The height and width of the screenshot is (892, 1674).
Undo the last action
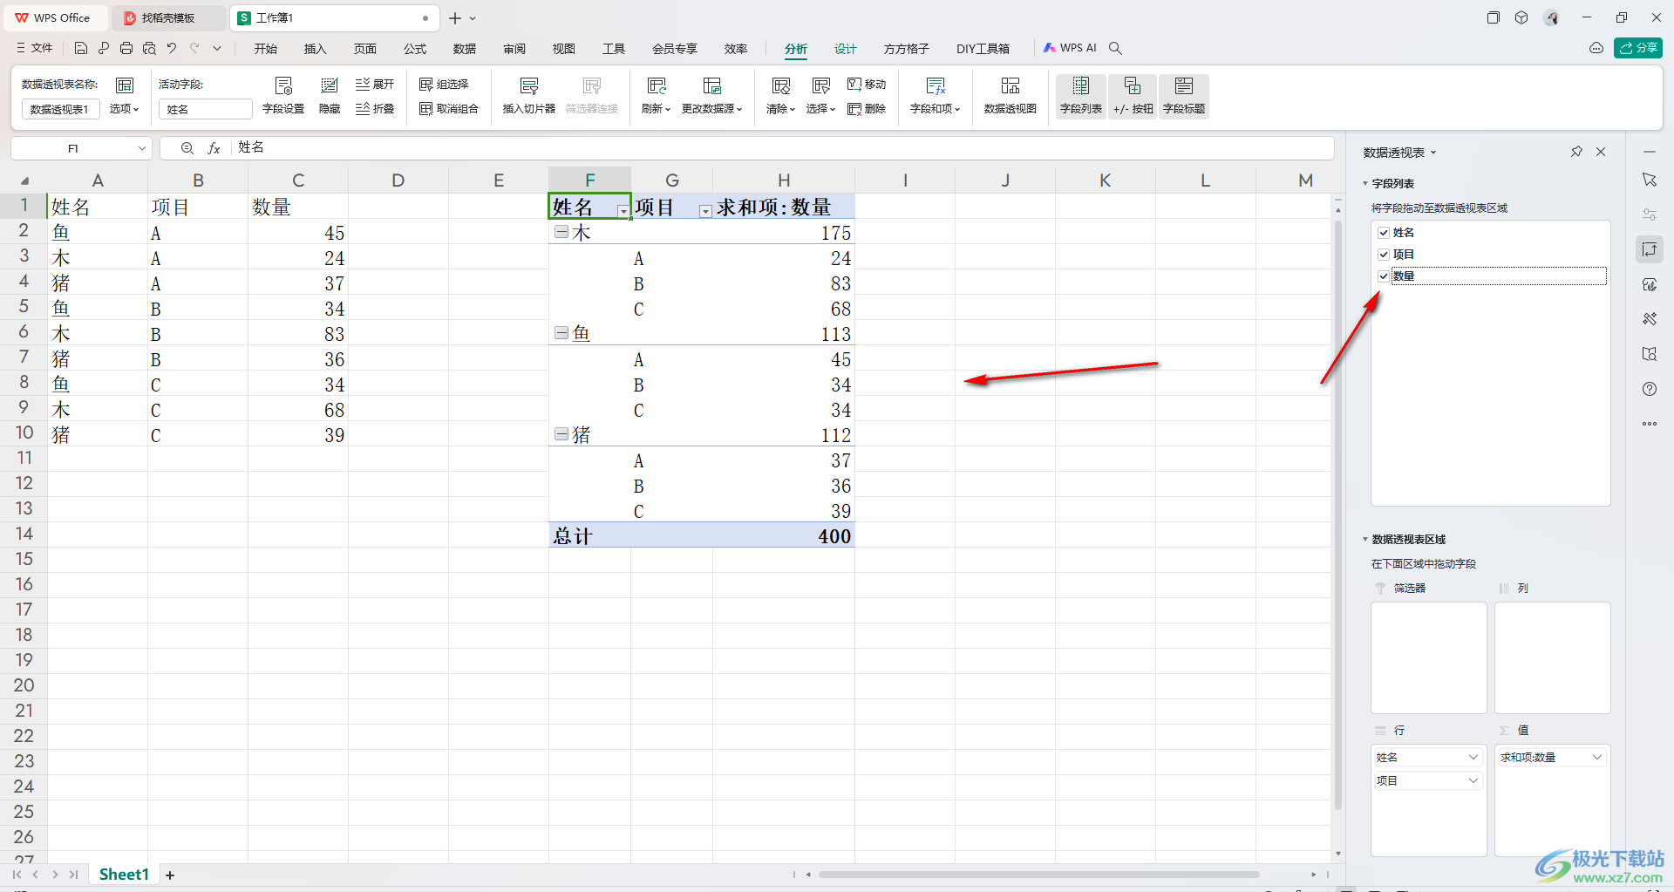click(172, 49)
